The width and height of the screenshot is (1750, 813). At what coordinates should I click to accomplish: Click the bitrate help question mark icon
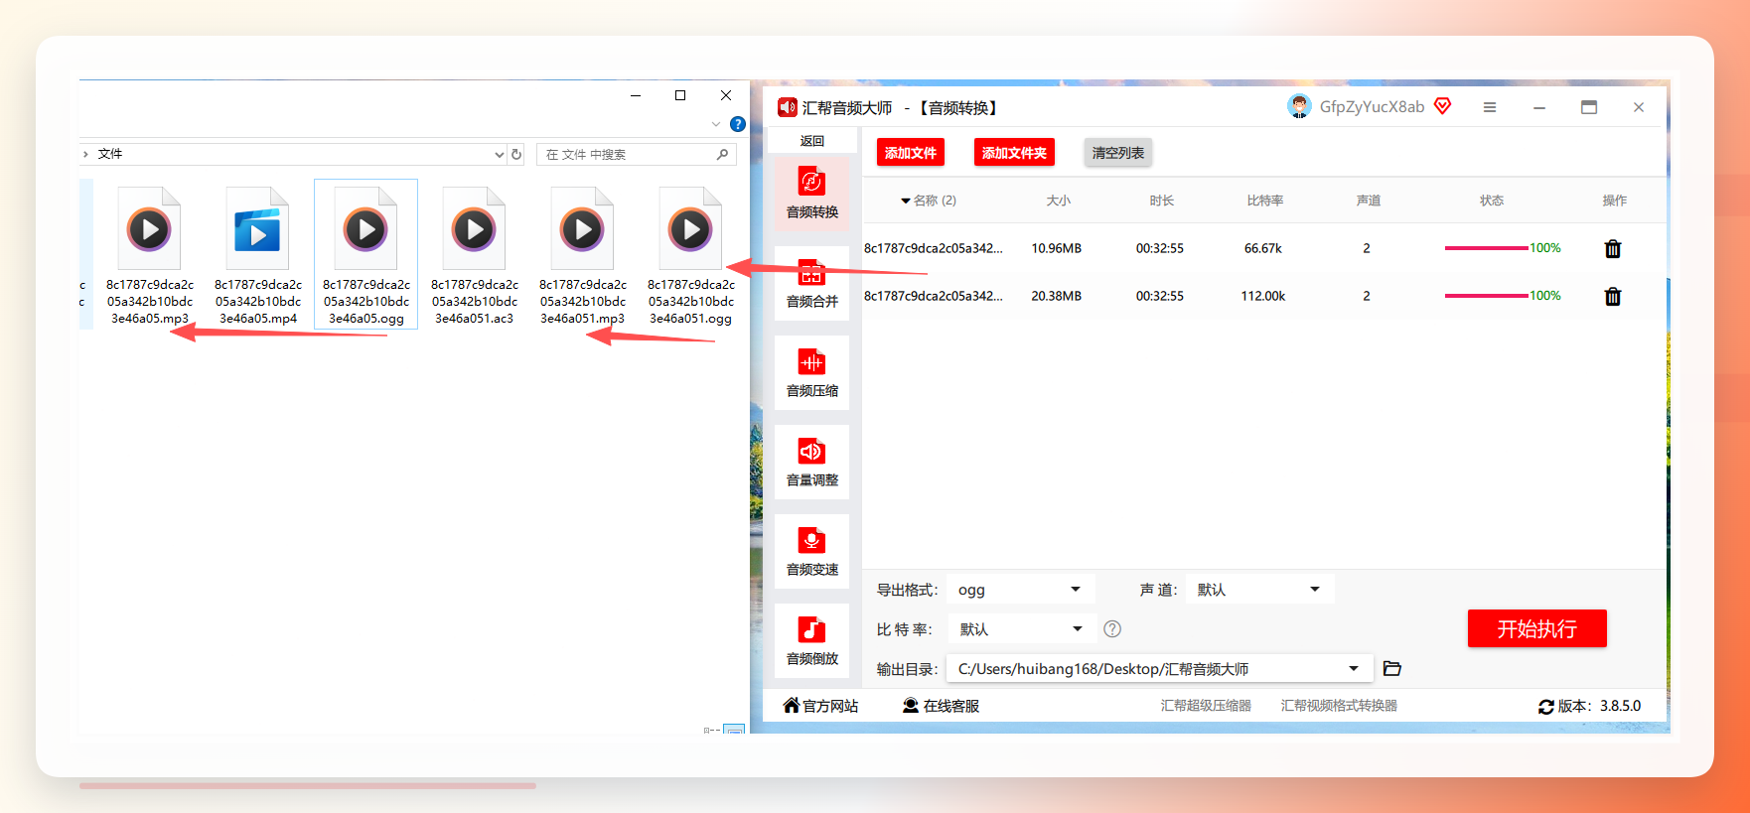click(1112, 628)
